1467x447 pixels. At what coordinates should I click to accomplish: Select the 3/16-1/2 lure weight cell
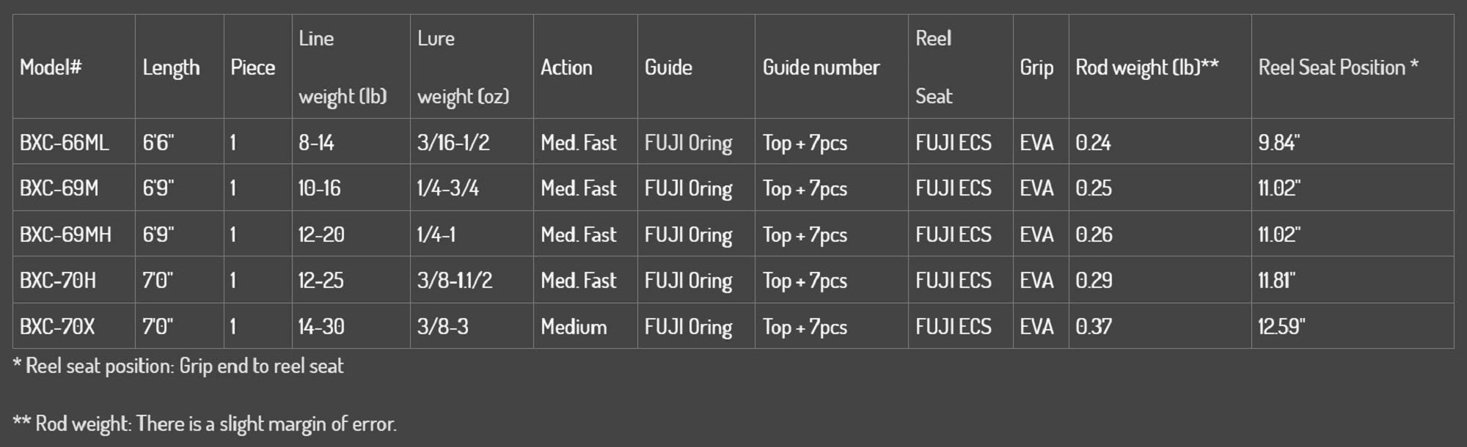point(453,142)
